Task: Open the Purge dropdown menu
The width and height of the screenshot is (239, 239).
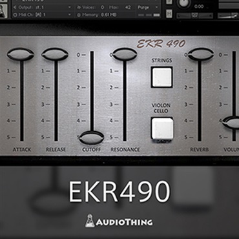Action: [x=148, y=7]
